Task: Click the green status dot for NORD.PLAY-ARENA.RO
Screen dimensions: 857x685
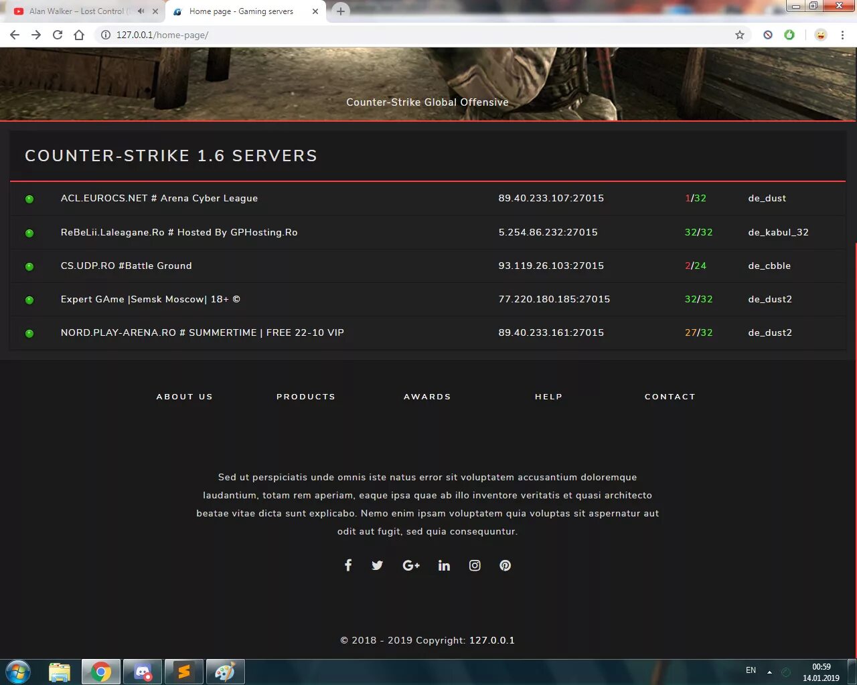Action: 29,333
